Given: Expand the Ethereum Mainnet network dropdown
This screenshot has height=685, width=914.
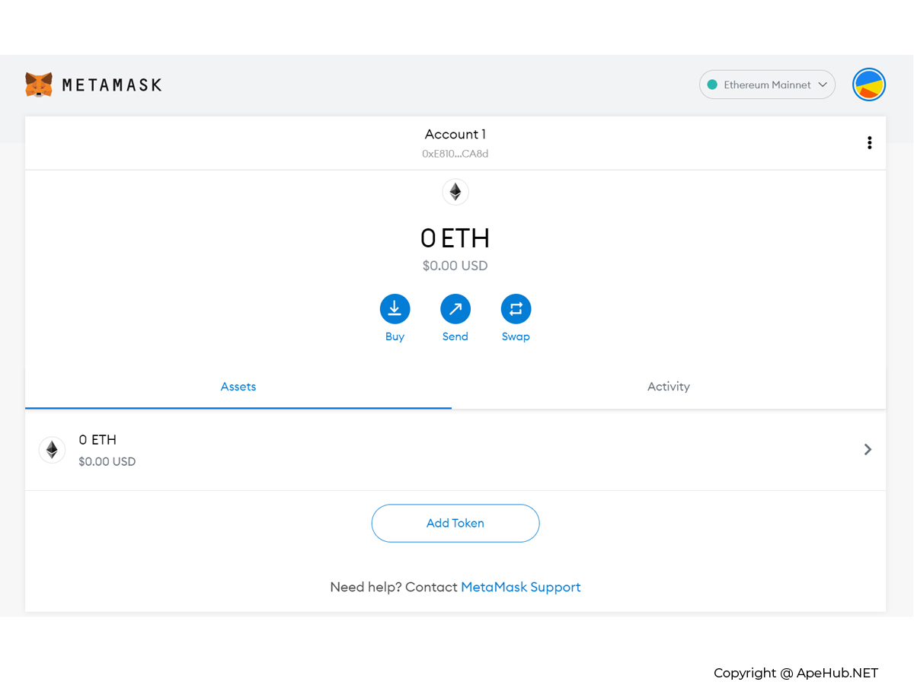Looking at the screenshot, I should pos(767,84).
